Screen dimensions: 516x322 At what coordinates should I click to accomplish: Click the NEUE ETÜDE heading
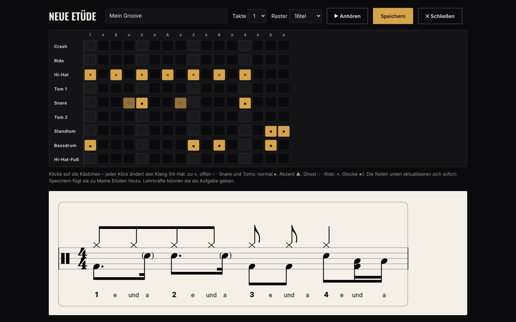pyautogui.click(x=73, y=16)
